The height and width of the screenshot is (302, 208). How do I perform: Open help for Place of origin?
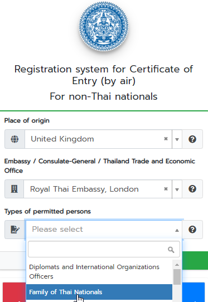[x=192, y=139]
